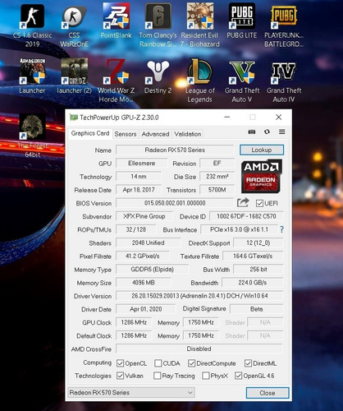The height and width of the screenshot is (411, 343).
Task: Toggle the Vulkan checkbox
Action: 120,376
